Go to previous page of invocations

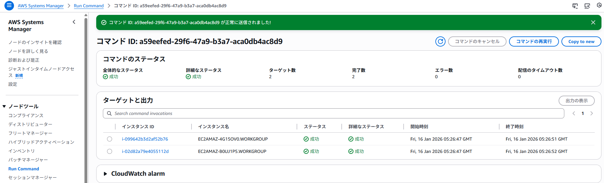[574, 113]
